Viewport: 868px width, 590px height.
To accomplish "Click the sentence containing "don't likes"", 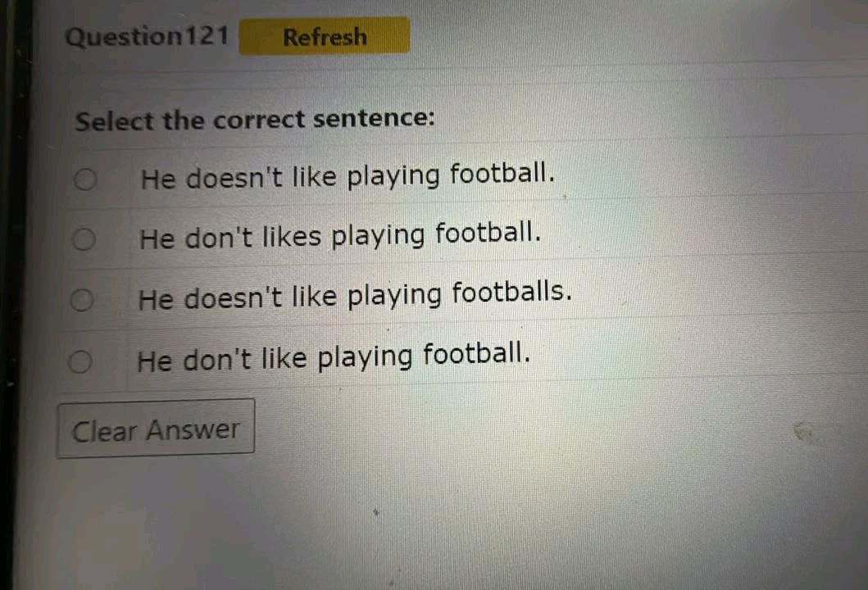I will tap(340, 236).
